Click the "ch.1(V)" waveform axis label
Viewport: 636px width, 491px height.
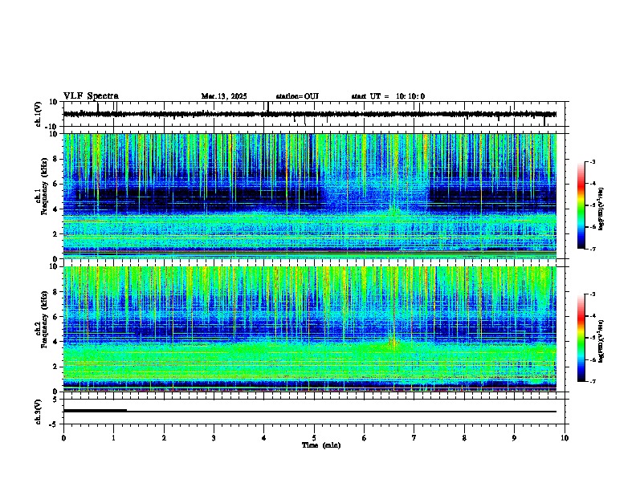click(x=39, y=114)
